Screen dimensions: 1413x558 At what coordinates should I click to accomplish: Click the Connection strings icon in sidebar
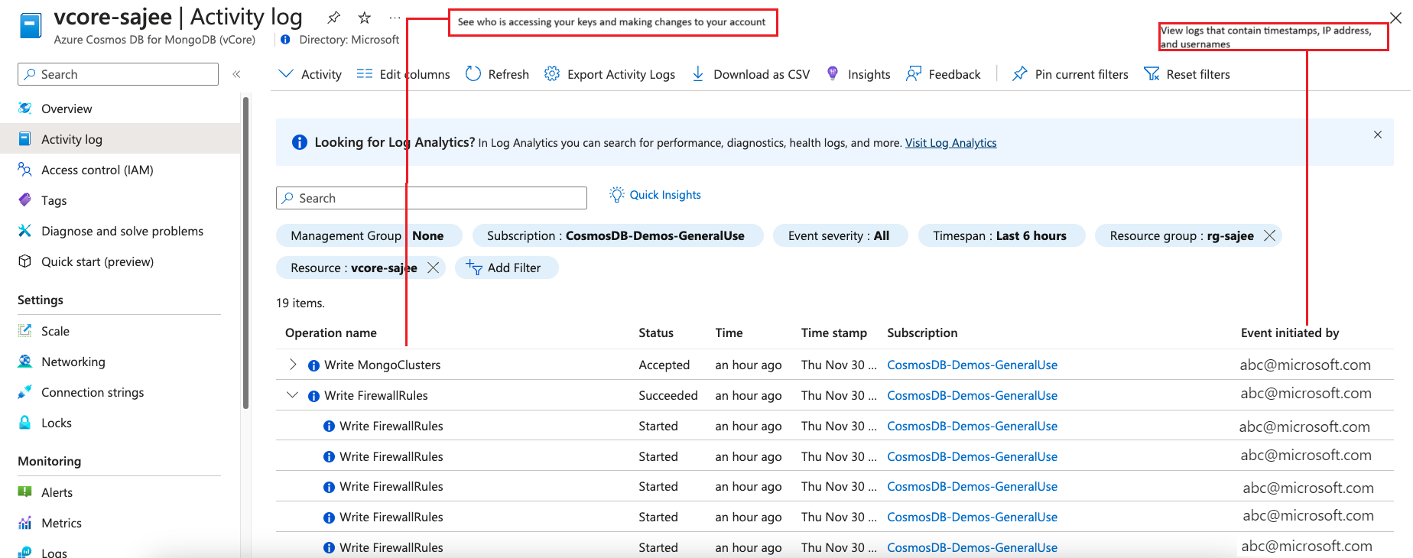coord(25,392)
